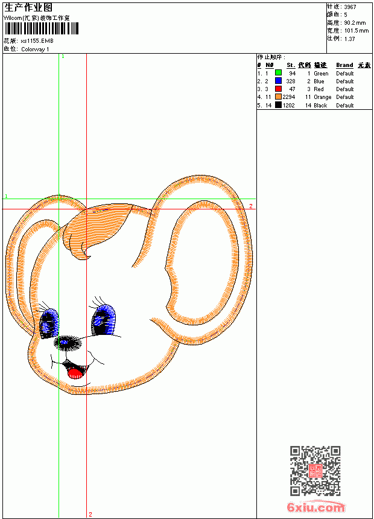This screenshot has width=374, height=519.
Task: Click the Blue color swatch
Action: [278, 81]
